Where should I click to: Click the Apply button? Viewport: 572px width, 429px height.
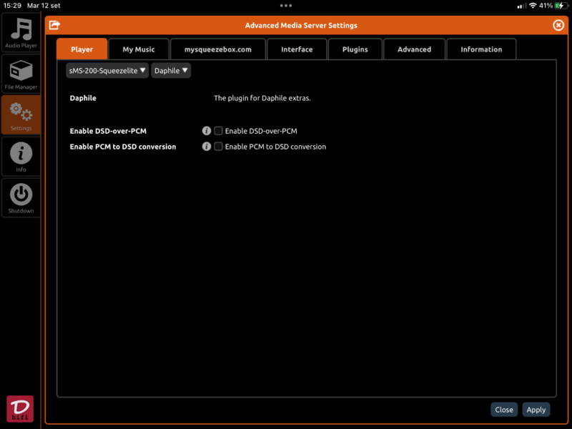(536, 410)
